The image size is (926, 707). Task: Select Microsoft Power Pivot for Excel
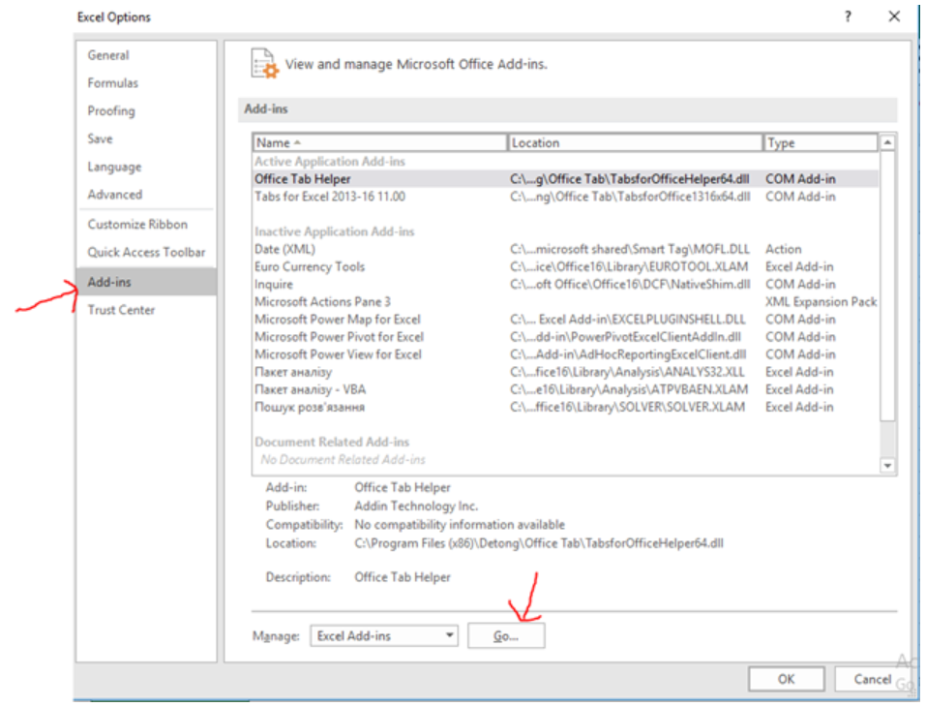pyautogui.click(x=565, y=337)
